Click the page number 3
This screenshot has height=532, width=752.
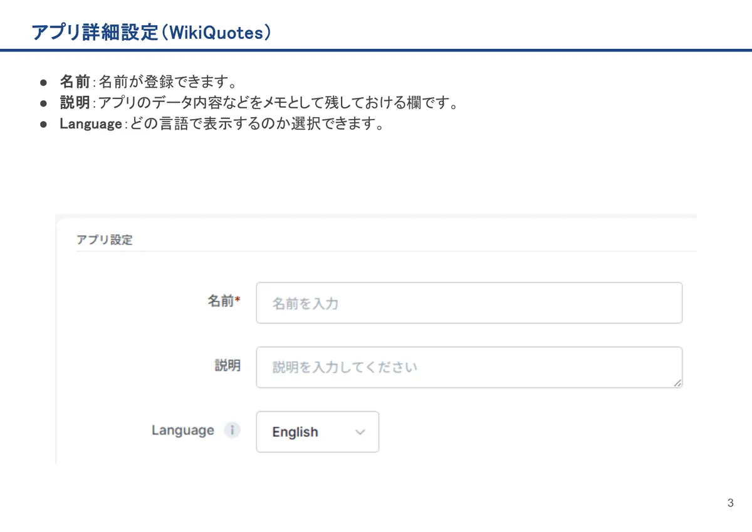tap(730, 503)
